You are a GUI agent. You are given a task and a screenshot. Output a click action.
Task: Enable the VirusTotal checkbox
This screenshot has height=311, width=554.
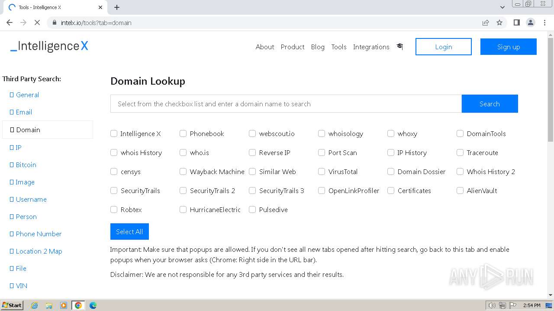pyautogui.click(x=322, y=171)
